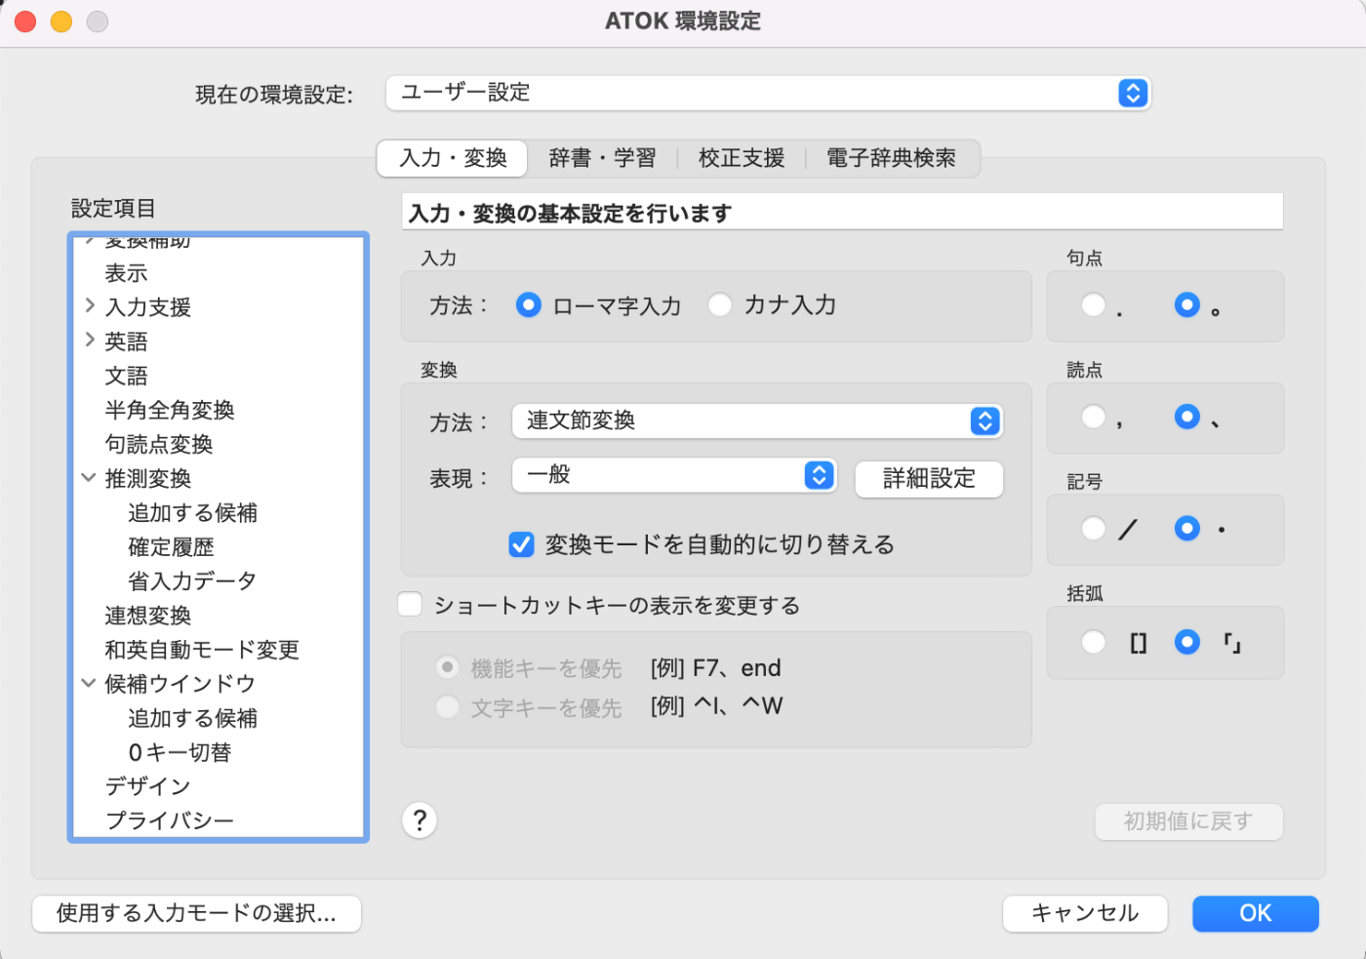
Task: Switch to the 電子辞典検索 tab
Action: 891,158
